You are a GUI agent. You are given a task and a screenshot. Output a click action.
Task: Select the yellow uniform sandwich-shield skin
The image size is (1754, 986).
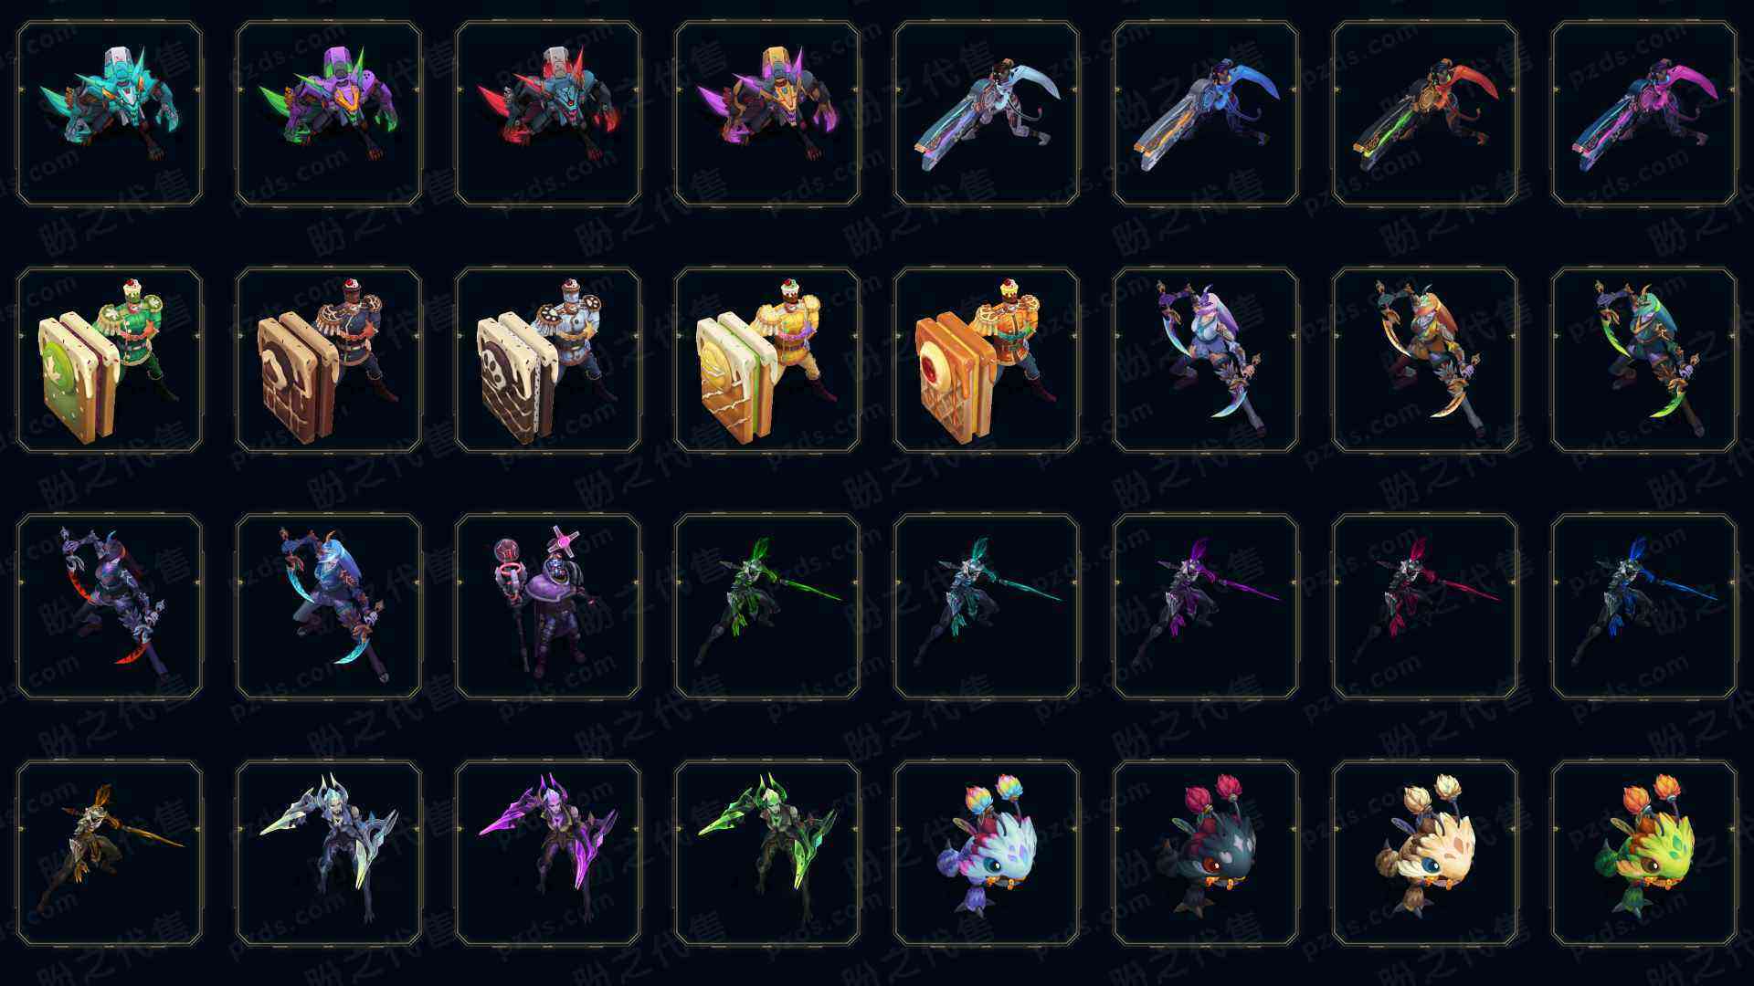coord(767,360)
